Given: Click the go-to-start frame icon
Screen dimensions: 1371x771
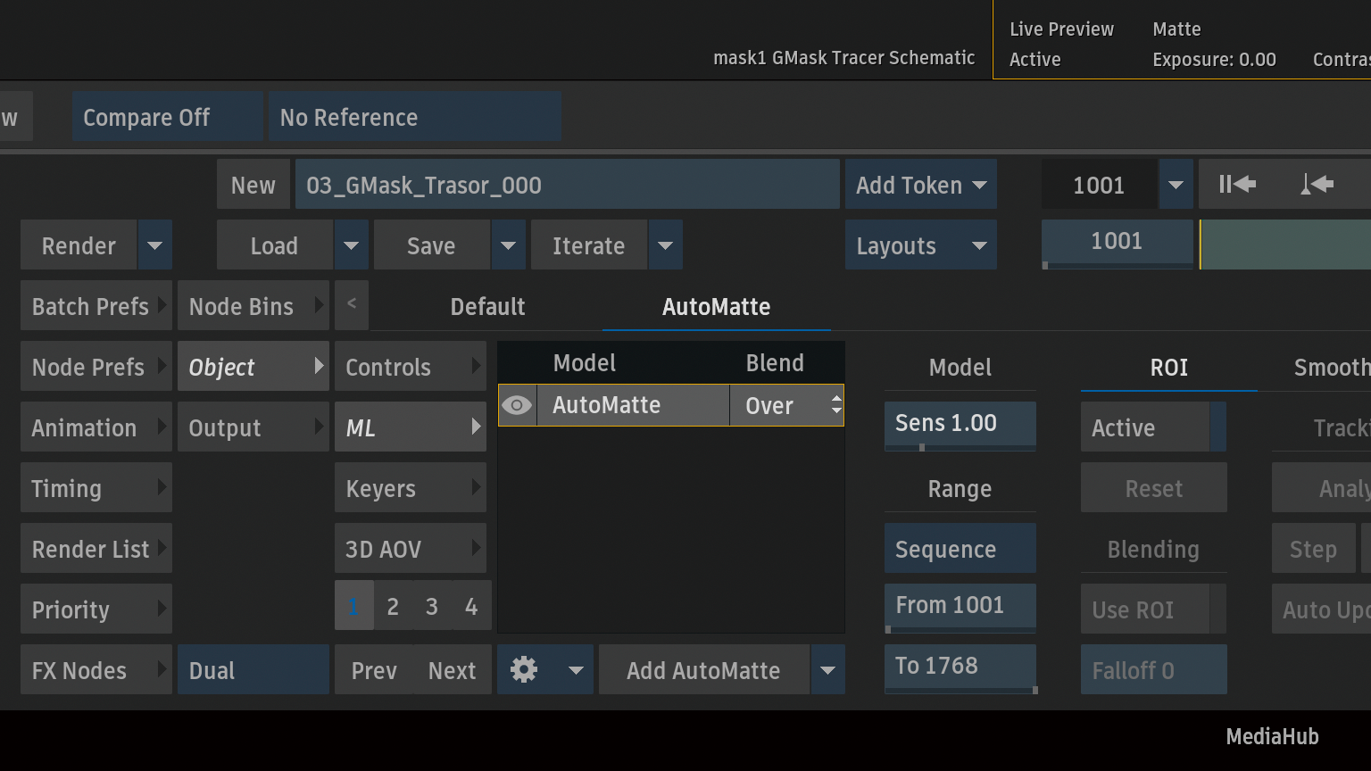Looking at the screenshot, I should [x=1237, y=185].
